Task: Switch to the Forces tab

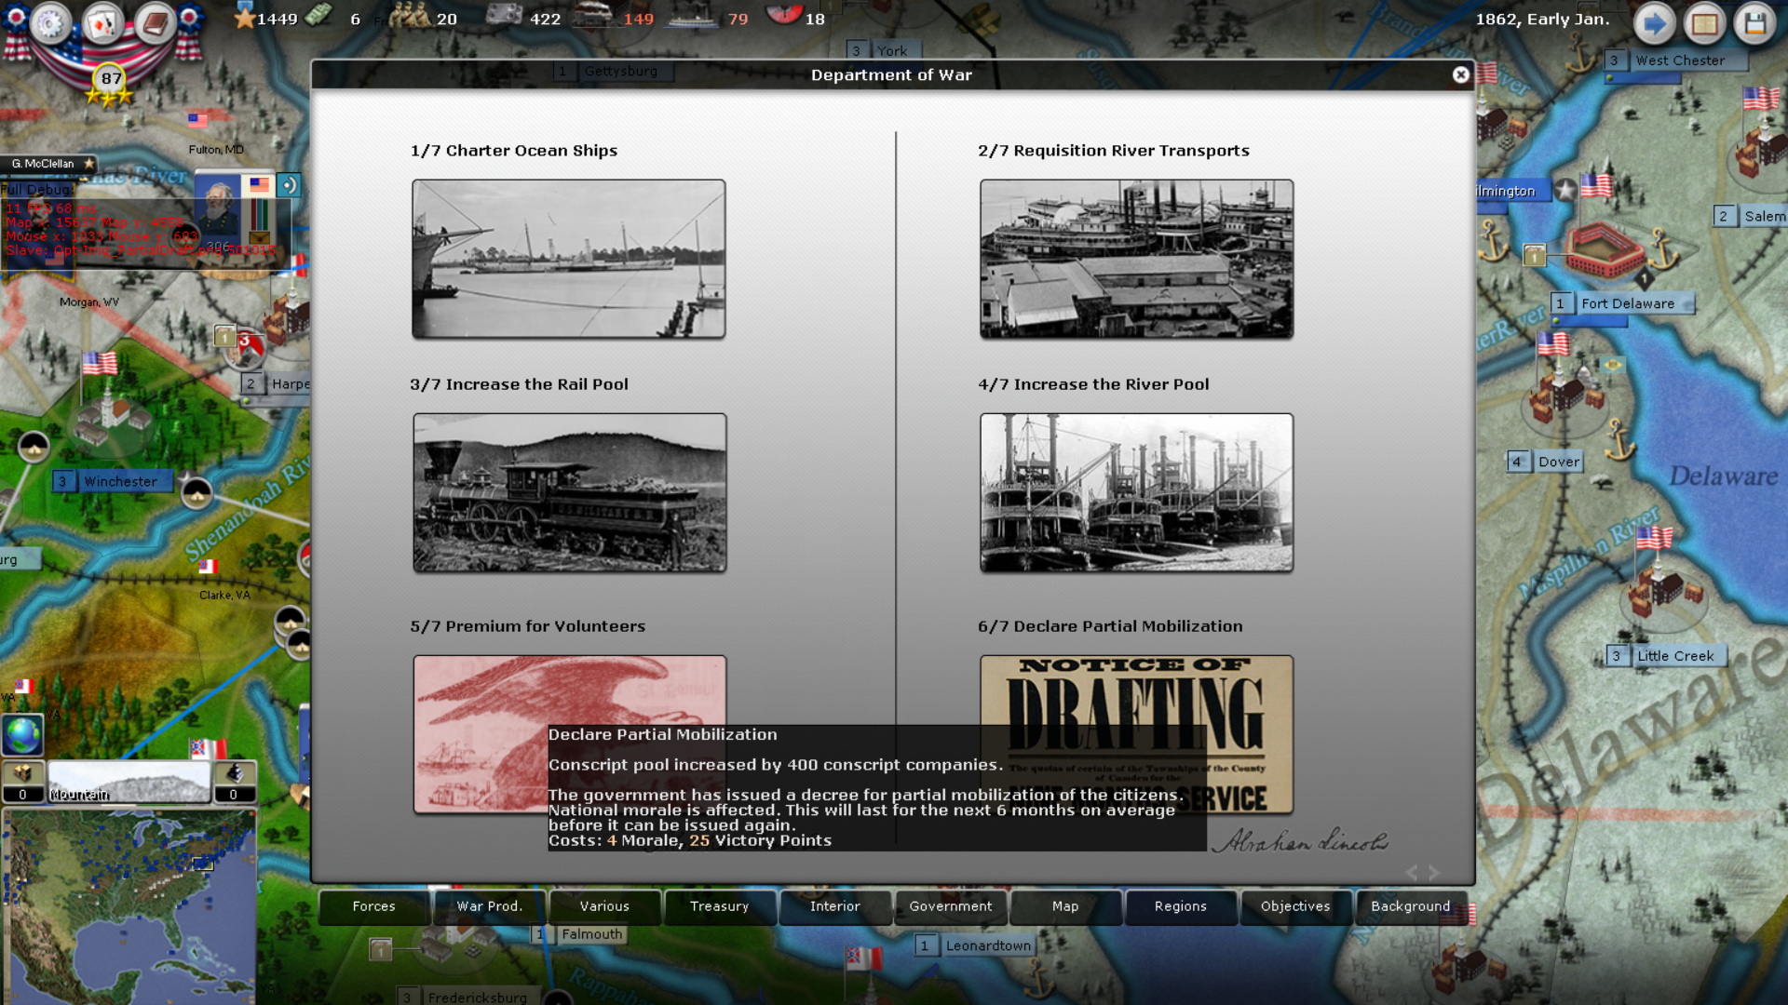Action: 373,906
